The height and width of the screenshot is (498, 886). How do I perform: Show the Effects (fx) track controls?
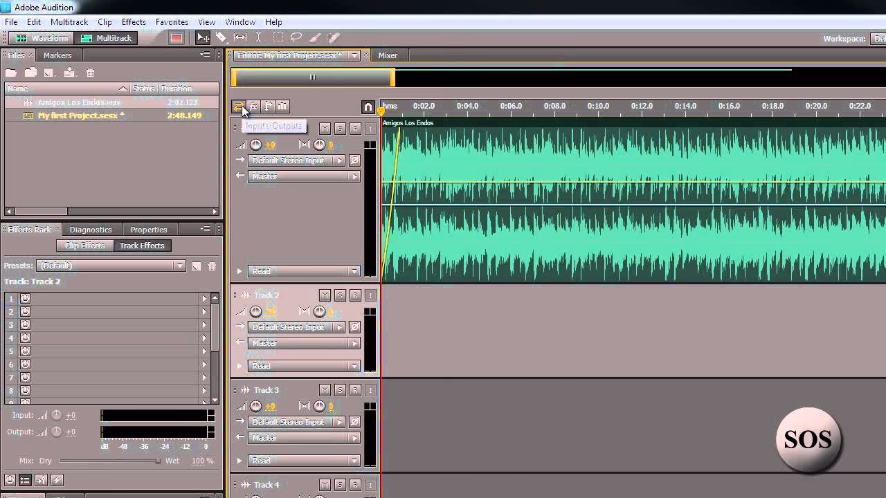[253, 106]
